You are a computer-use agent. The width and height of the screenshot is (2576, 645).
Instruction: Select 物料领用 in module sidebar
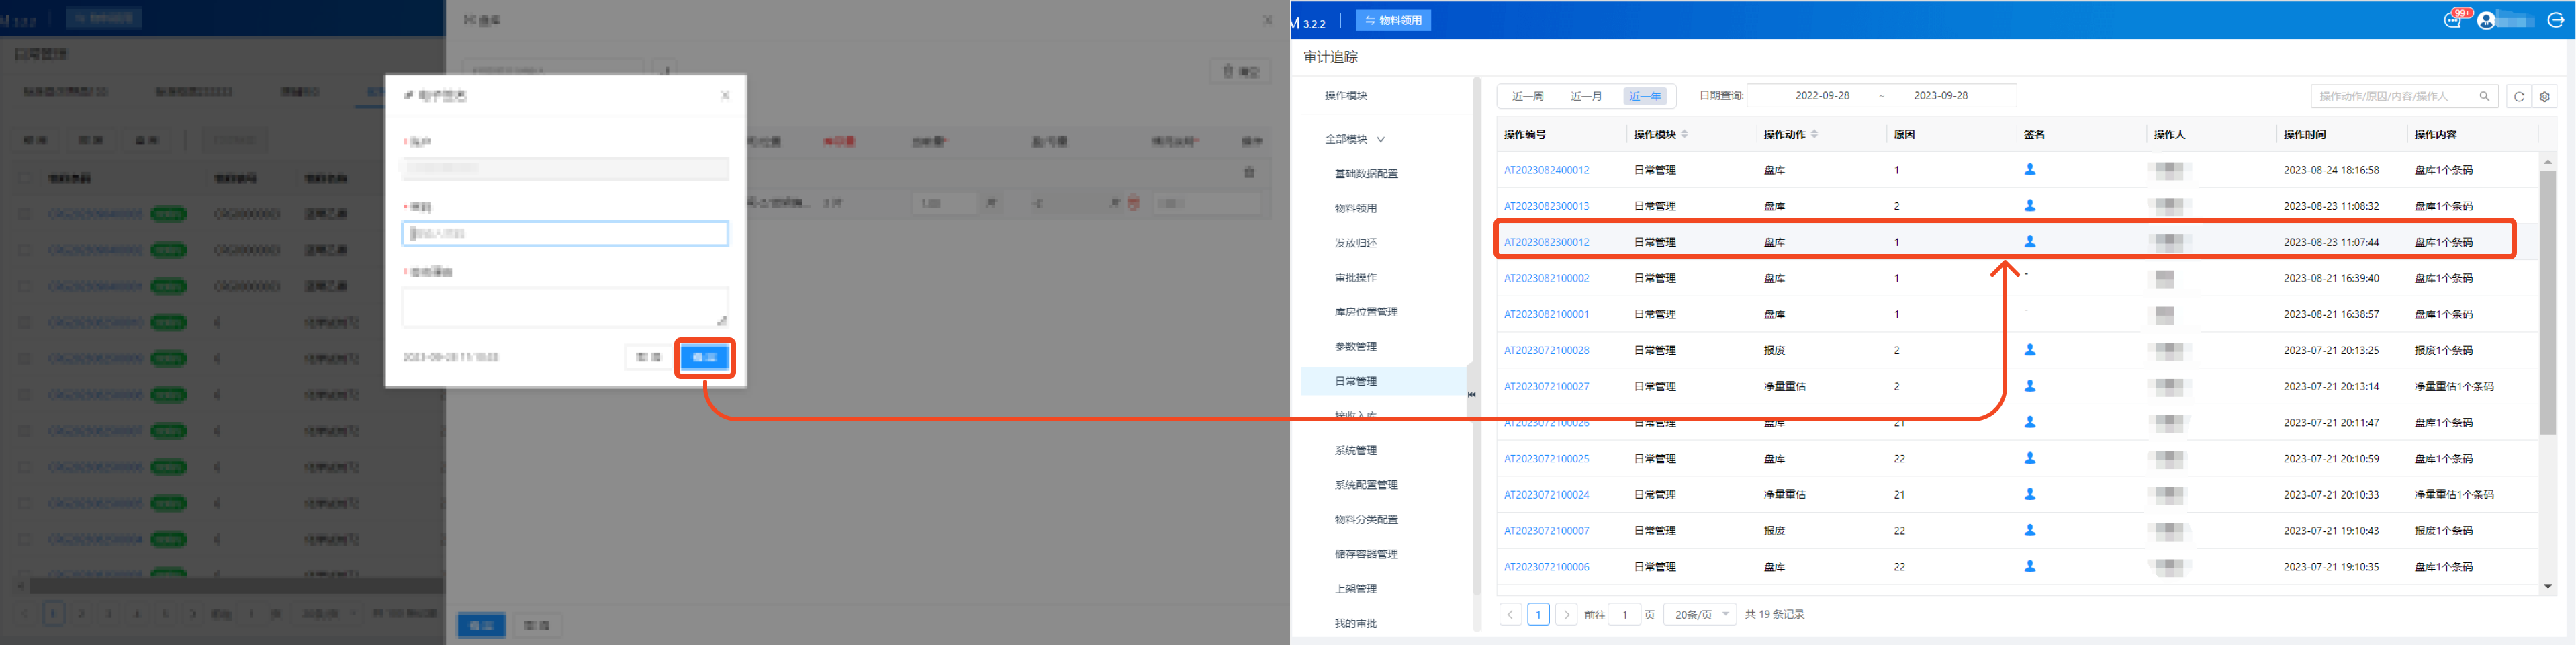coord(1356,208)
